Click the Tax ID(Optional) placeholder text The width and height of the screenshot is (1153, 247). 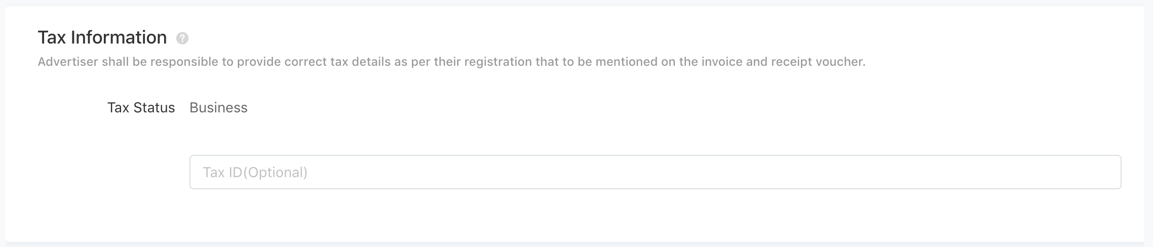tap(255, 173)
